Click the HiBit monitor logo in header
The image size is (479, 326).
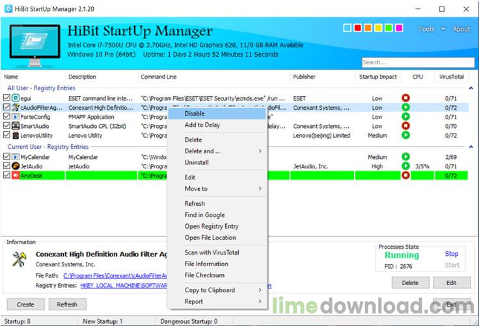click(34, 45)
